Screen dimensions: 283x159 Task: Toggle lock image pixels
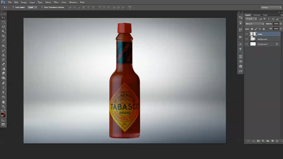[x=256, y=29]
